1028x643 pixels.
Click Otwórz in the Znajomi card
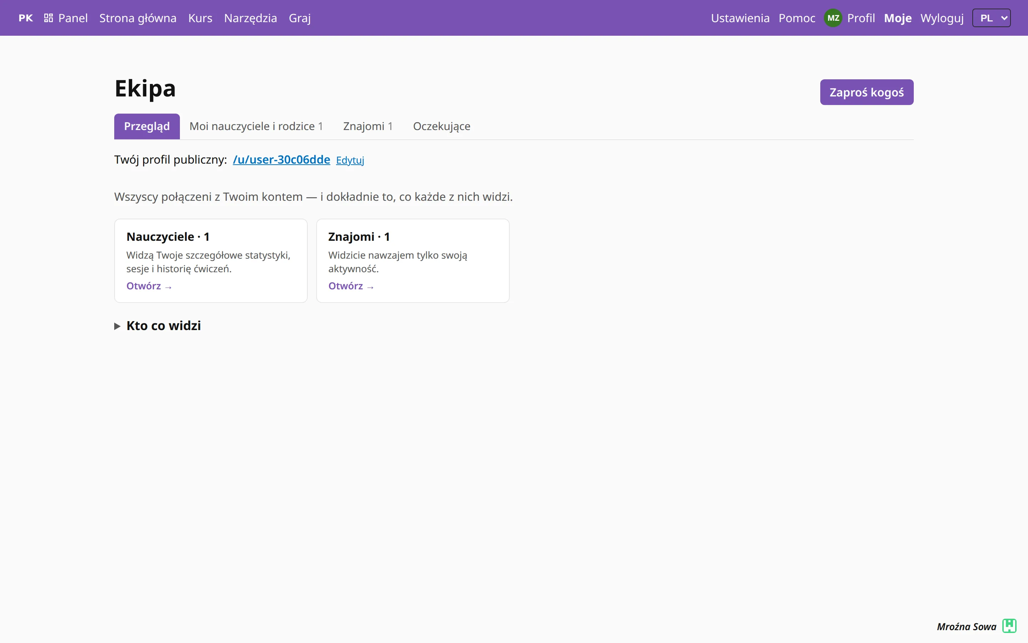351,286
